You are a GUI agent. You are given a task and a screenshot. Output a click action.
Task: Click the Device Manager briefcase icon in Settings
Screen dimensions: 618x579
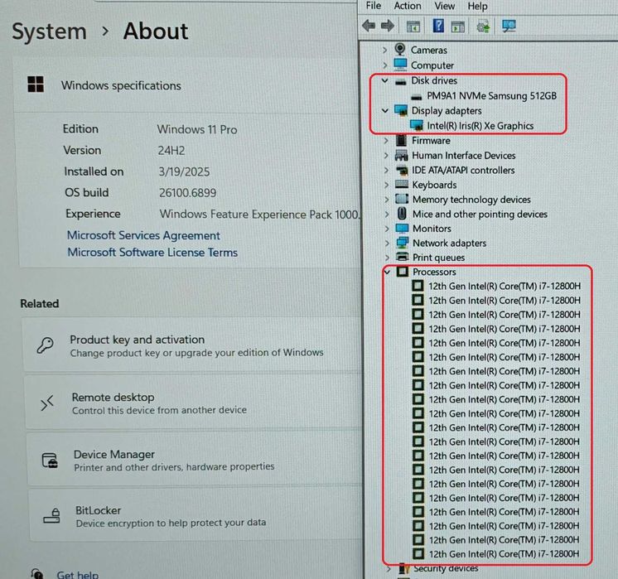coord(50,460)
